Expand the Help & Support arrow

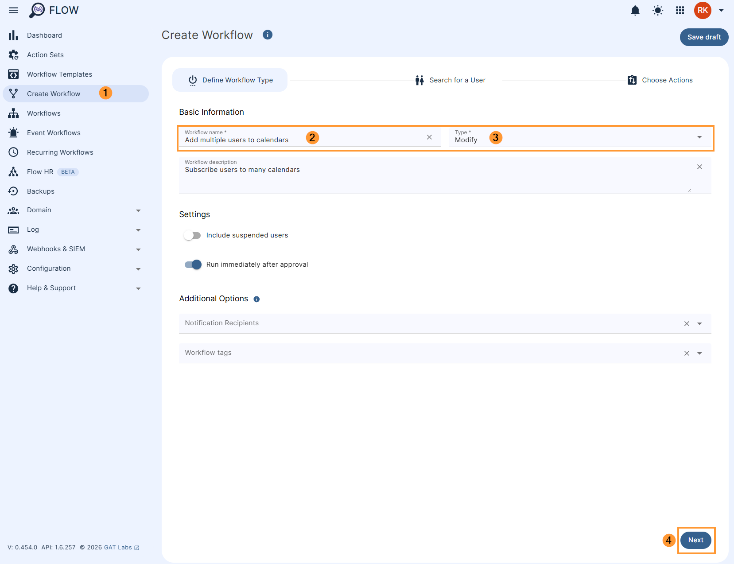point(138,288)
